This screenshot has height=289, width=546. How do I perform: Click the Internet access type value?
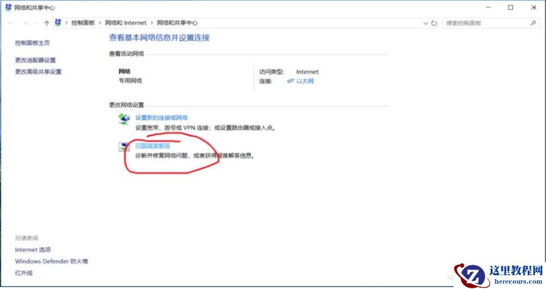307,72
